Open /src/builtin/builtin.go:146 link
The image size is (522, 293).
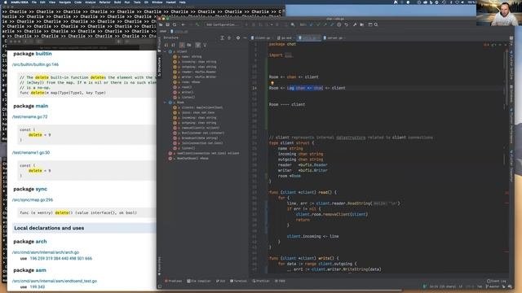pos(35,64)
